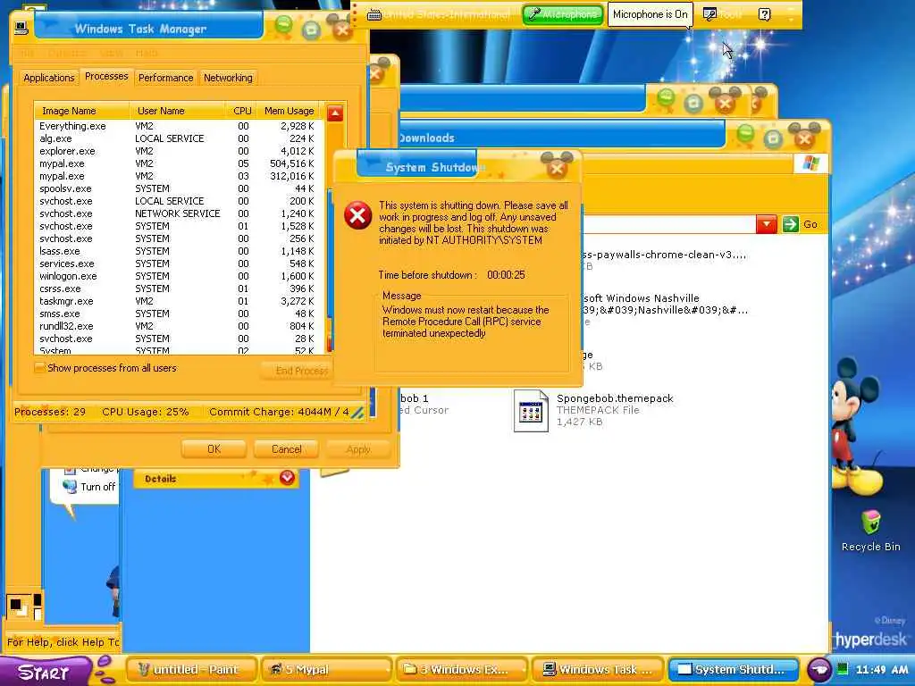915x686 pixels.
Task: Select the csrss.exe process row
Action: pyautogui.click(x=178, y=289)
